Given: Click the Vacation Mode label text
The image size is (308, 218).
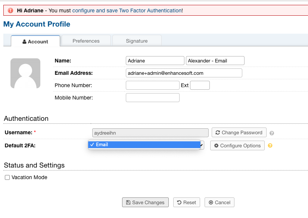Looking at the screenshot, I should pos(29,177).
